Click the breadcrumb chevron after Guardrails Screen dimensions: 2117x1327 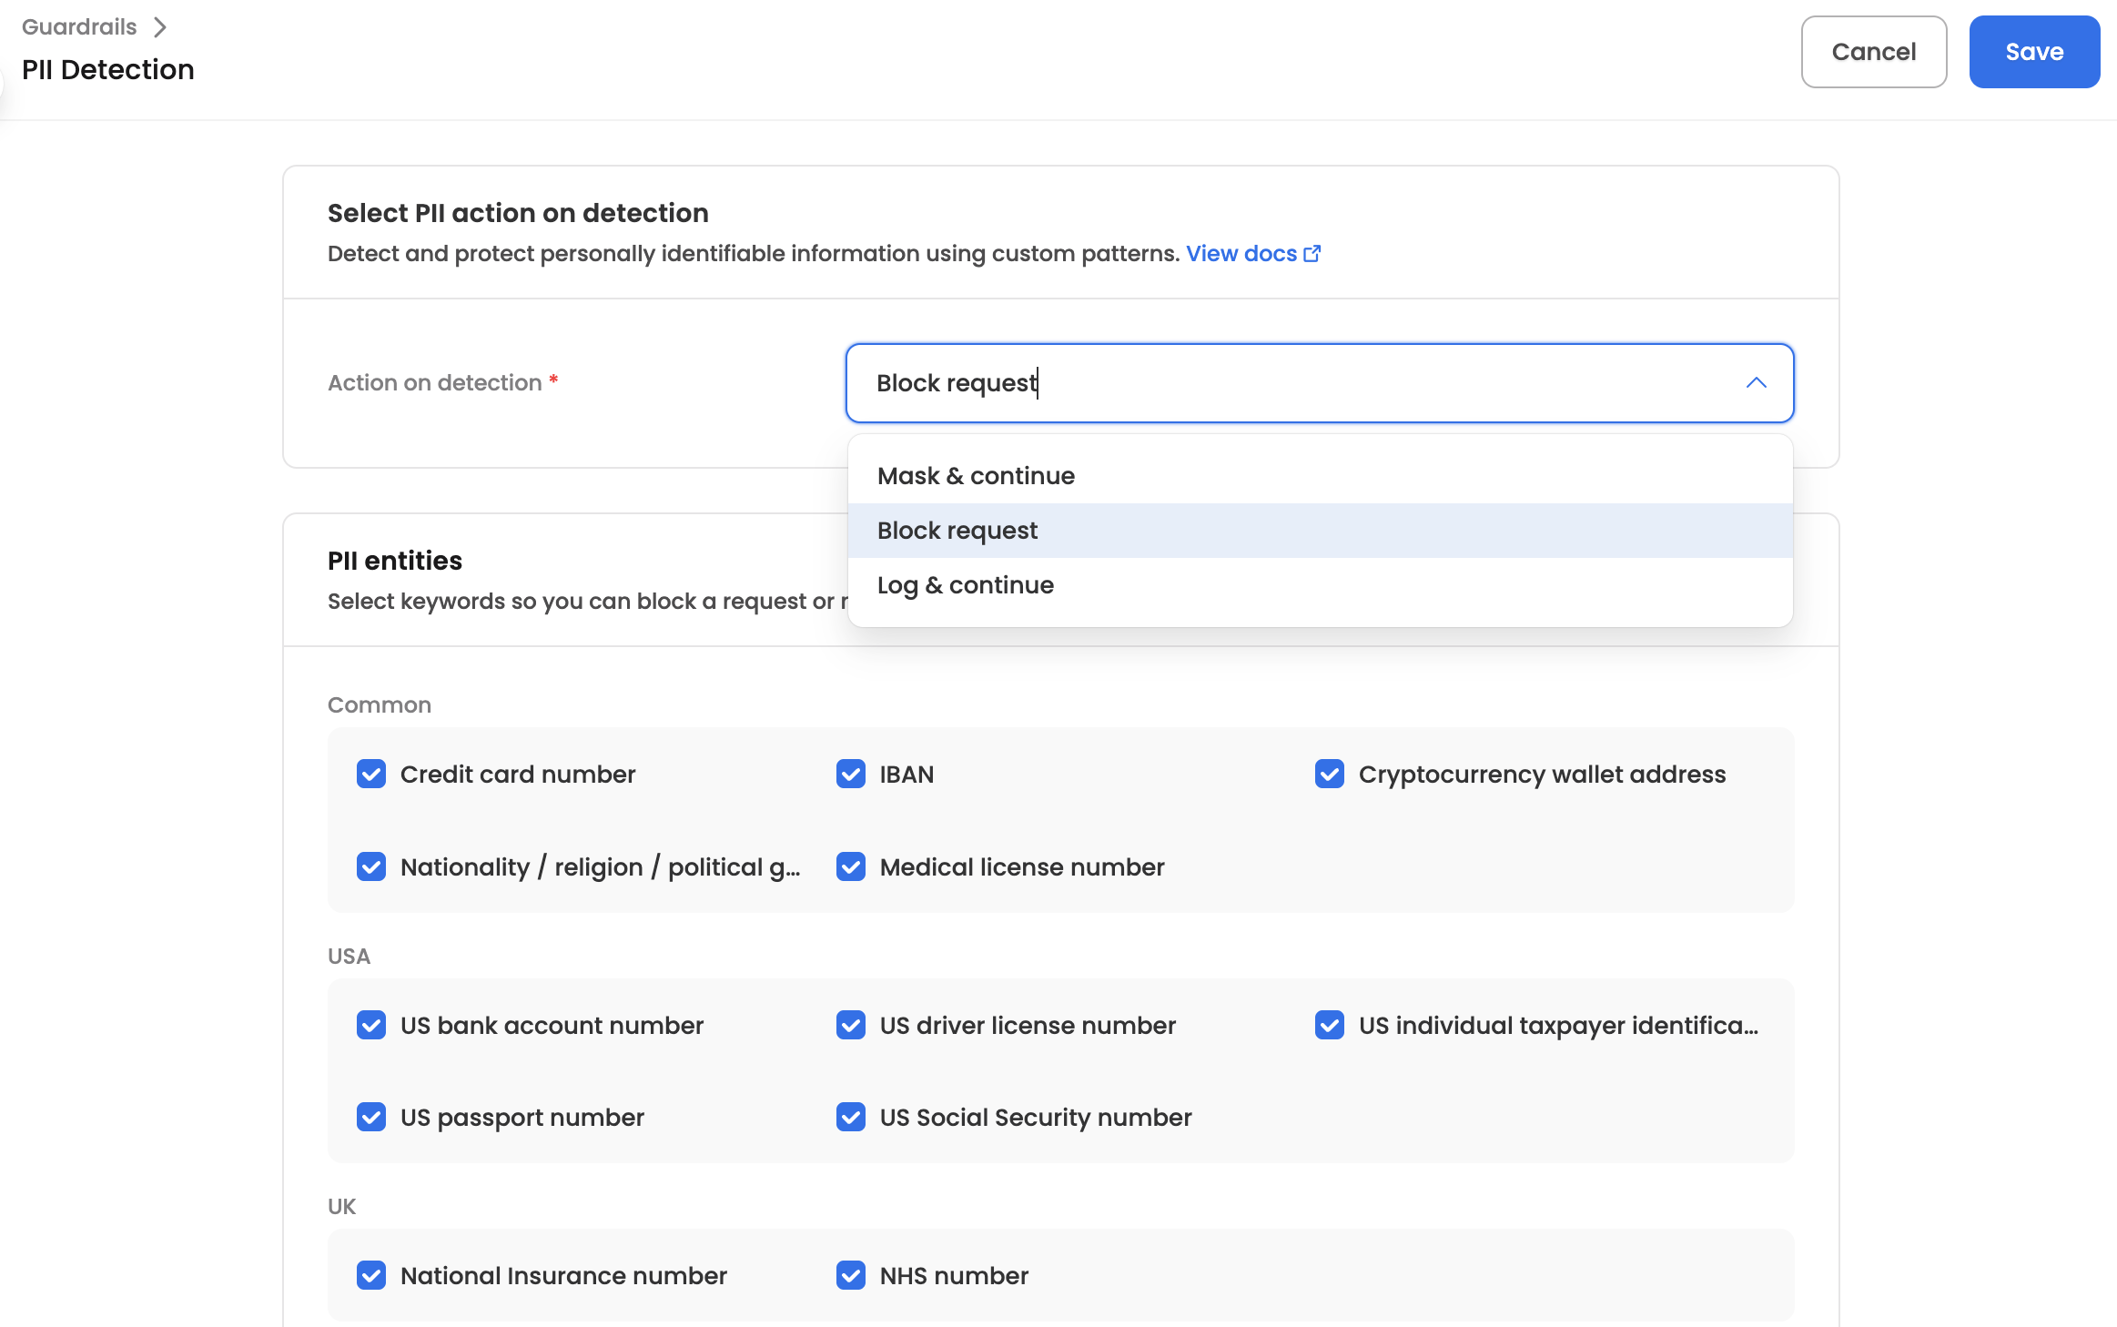coord(160,27)
